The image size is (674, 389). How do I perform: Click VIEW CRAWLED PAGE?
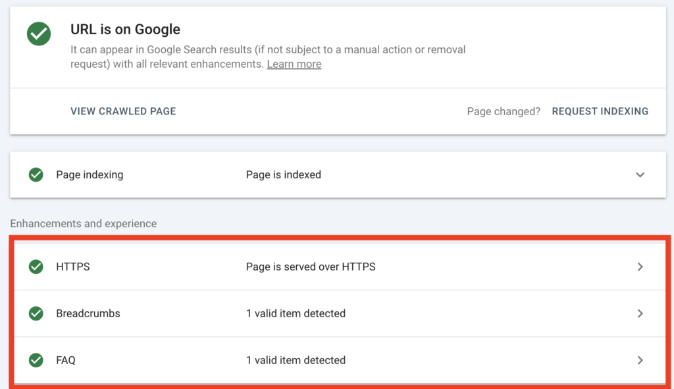pos(122,111)
